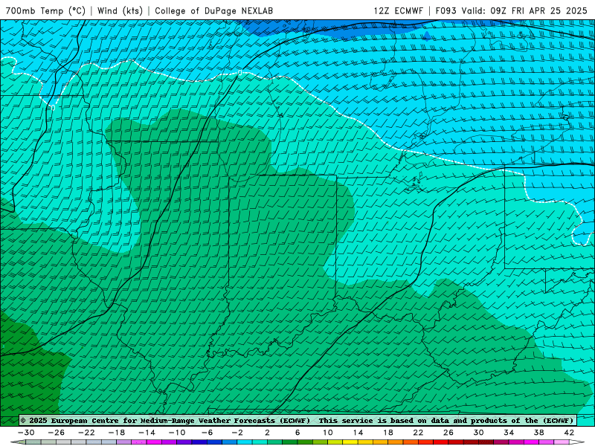
Task: Select the '−18' legend value
Action: (x=117, y=433)
